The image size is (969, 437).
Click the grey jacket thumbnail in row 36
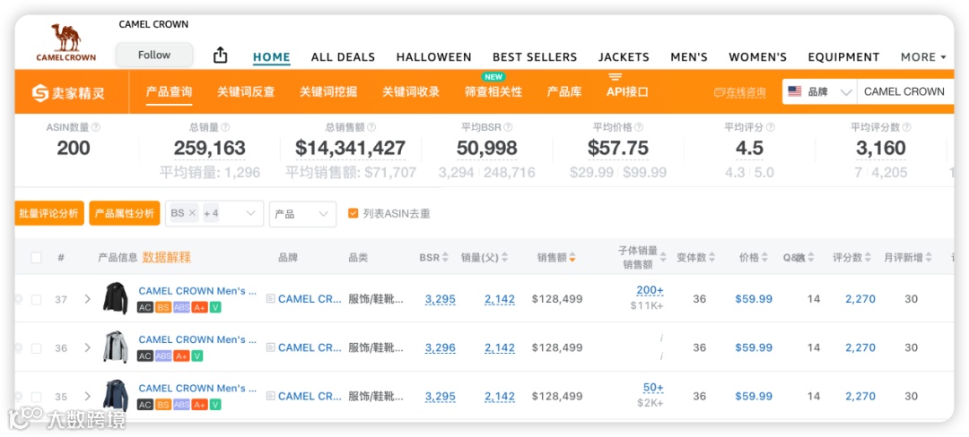click(x=116, y=347)
